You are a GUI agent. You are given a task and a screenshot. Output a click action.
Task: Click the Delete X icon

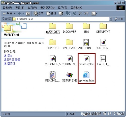click(x=80, y=13)
